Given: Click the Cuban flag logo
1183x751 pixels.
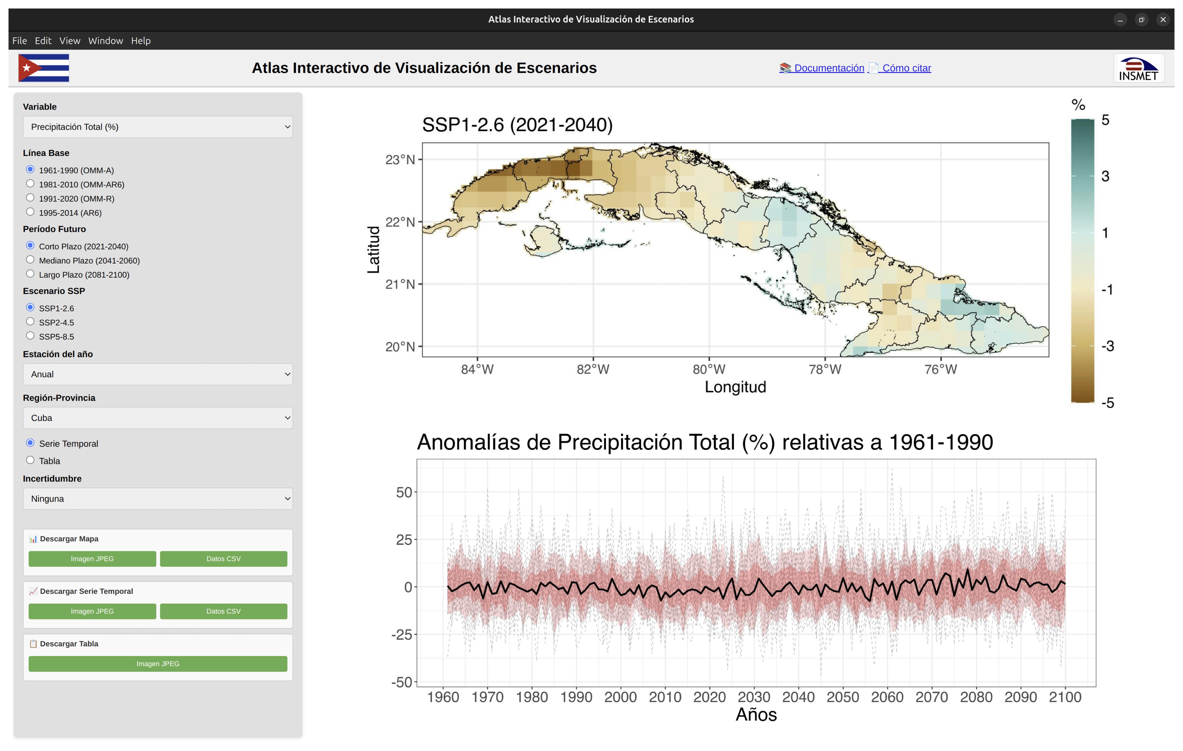Looking at the screenshot, I should point(44,68).
